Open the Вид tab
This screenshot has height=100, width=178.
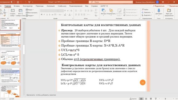click(86, 6)
